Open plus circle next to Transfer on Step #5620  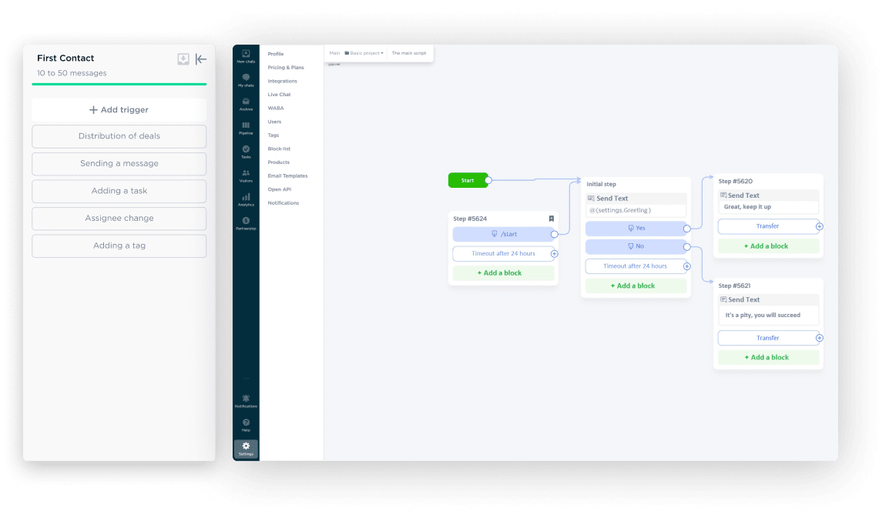(x=819, y=226)
